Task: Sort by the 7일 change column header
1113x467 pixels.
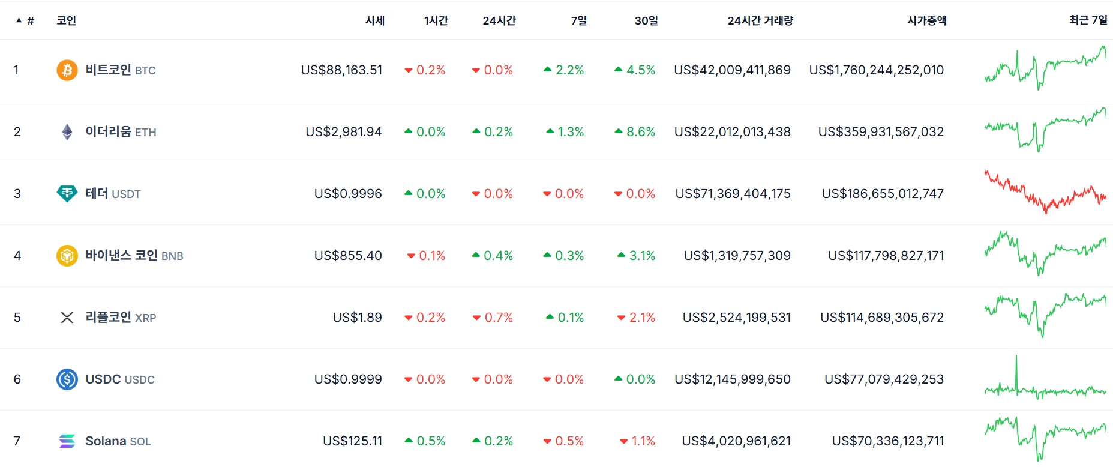Action: pos(578,21)
